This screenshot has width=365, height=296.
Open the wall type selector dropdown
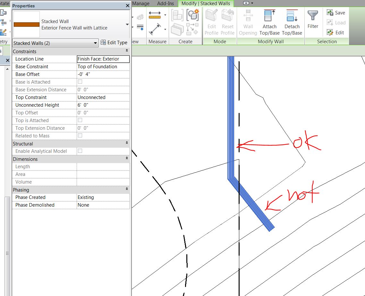(127, 24)
